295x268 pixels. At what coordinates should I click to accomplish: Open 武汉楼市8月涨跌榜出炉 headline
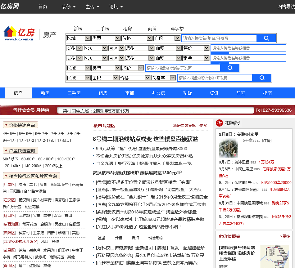click(x=137, y=173)
